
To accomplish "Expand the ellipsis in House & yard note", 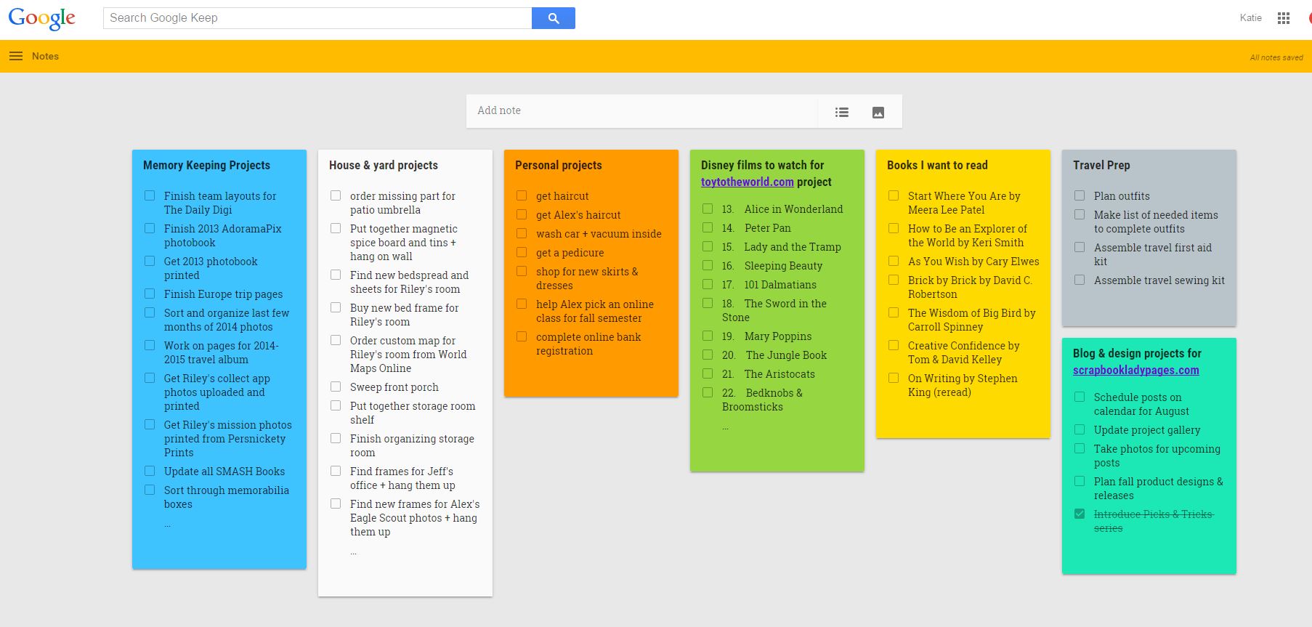I will (354, 552).
